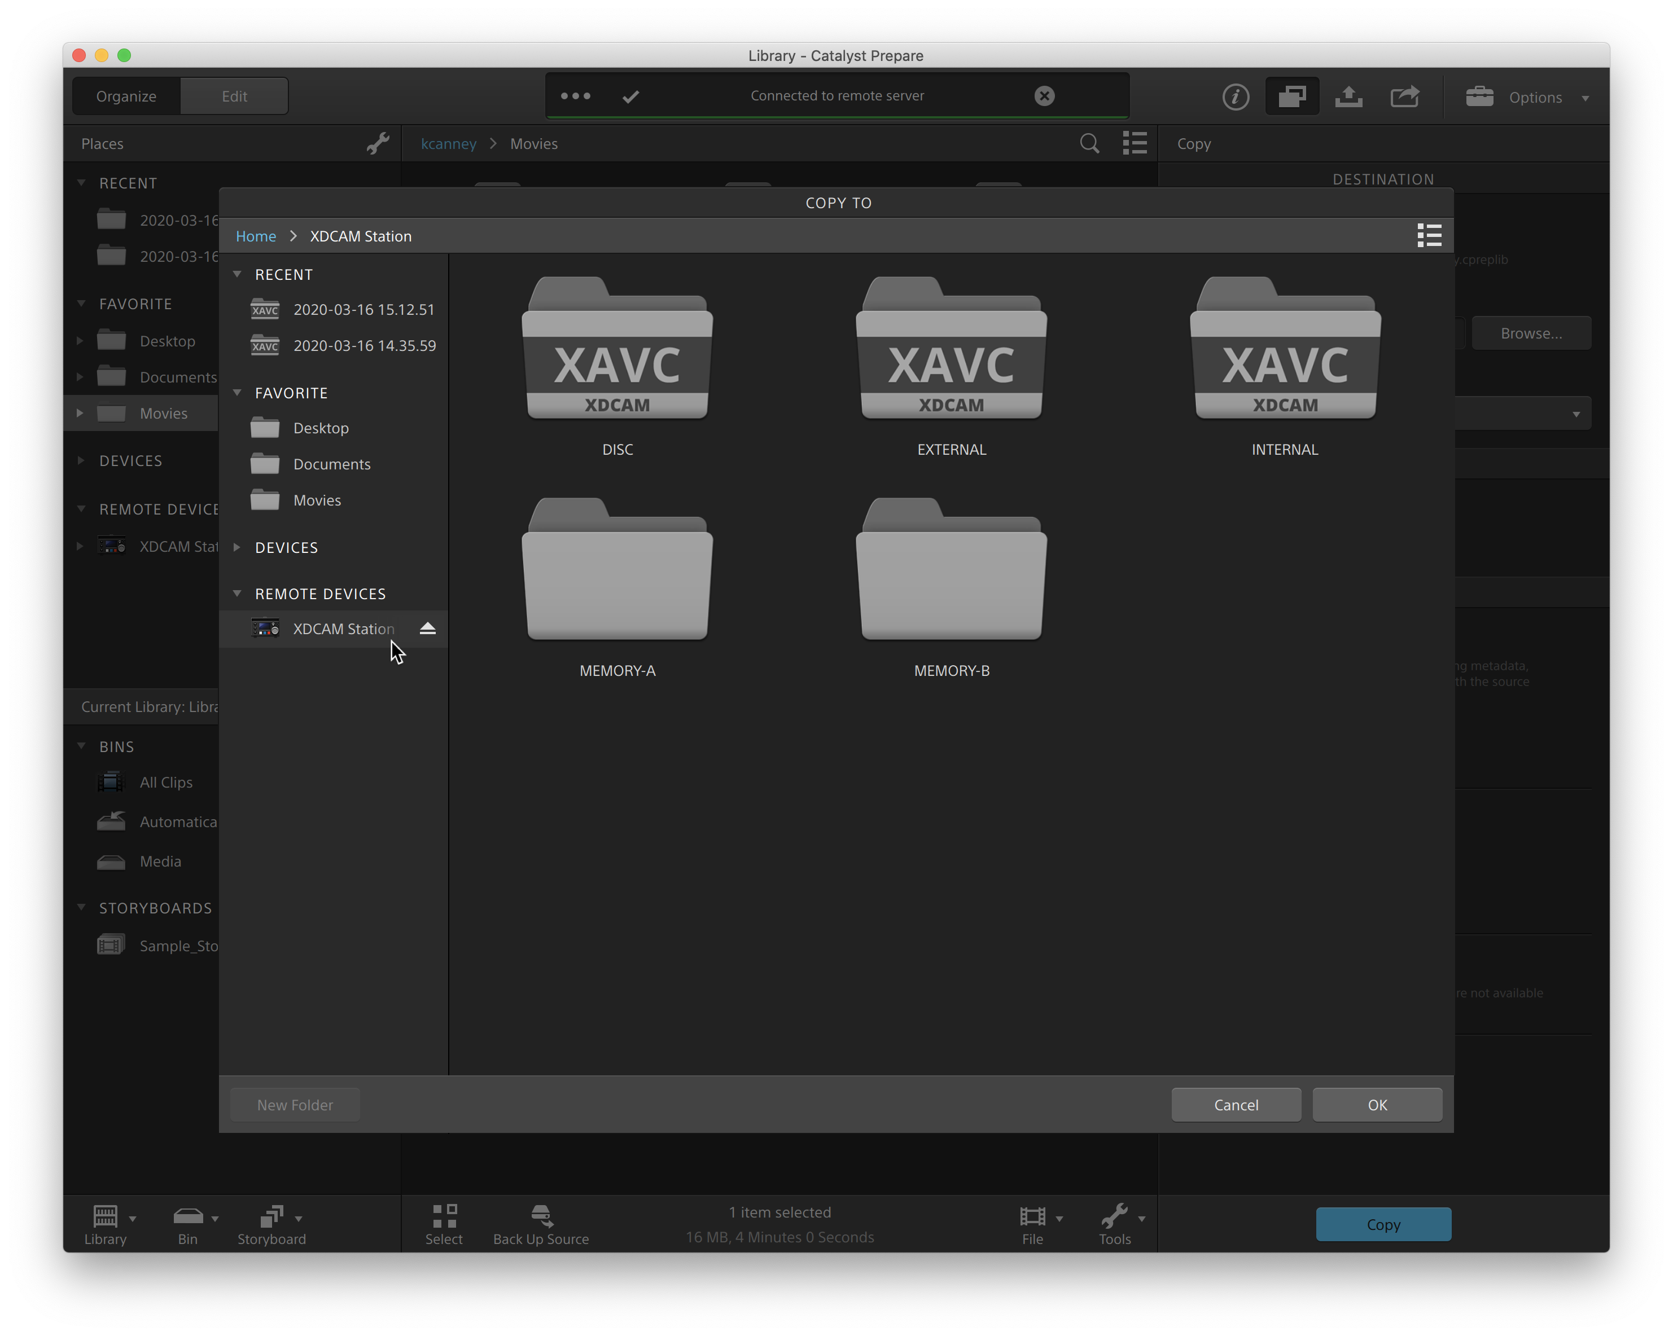Click the copy clips icon in toolbar
Screen dimensions: 1673x1336
[x=1292, y=97]
